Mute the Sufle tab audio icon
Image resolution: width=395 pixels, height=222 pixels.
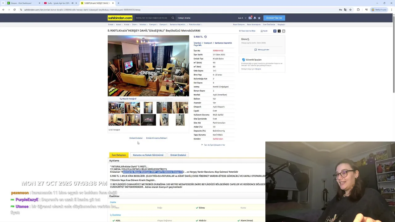click(x=73, y=3)
